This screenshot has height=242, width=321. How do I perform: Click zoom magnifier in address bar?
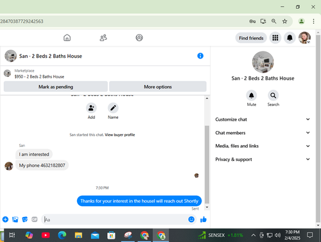coord(273,21)
